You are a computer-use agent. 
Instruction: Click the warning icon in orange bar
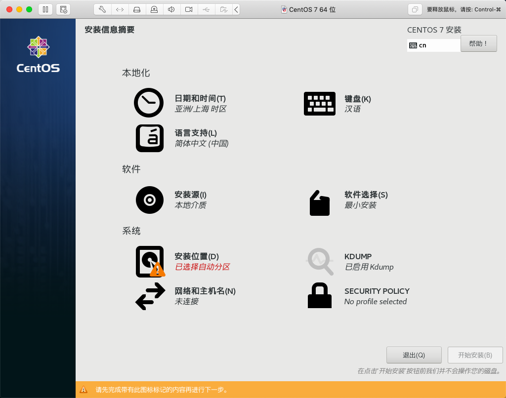(84, 390)
